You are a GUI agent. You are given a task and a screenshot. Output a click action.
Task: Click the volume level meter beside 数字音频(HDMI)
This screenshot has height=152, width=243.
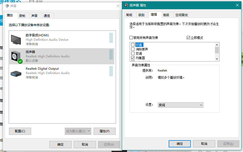coord(111,38)
